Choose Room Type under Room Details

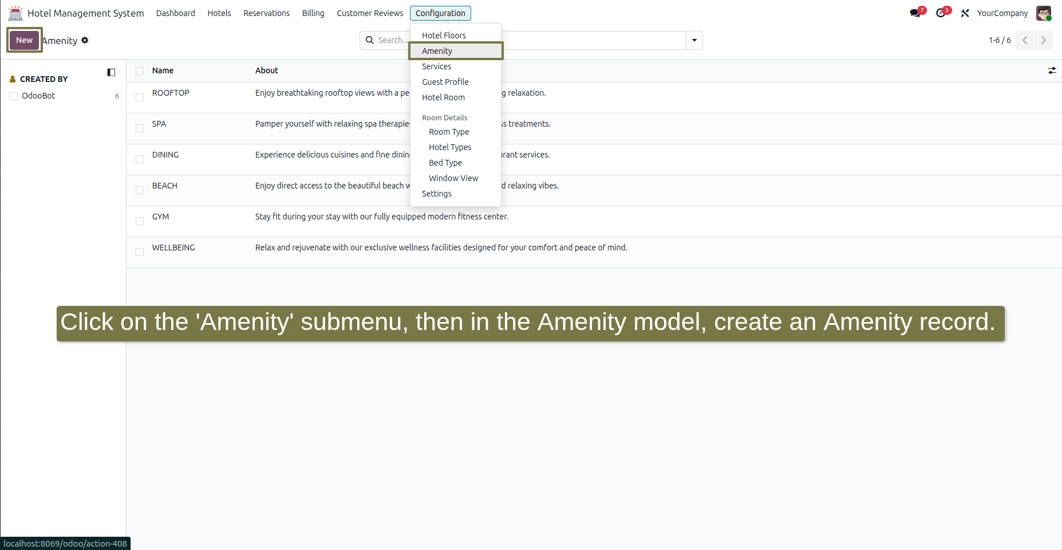[456, 132]
